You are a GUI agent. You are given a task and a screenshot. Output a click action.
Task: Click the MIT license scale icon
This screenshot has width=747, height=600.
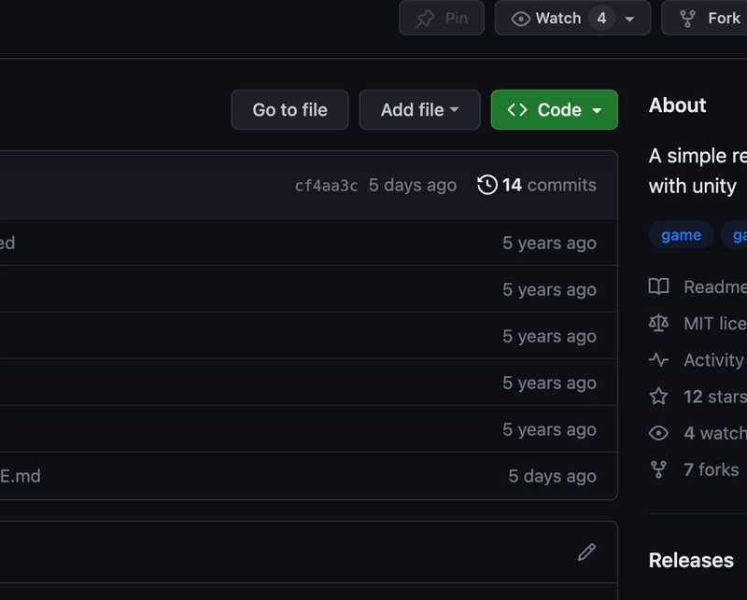coord(659,323)
